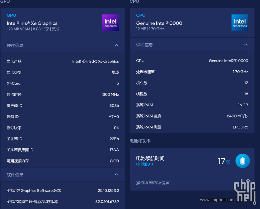Click the subtitle "12 MB | 1.70 GHz"

[x=150, y=29]
